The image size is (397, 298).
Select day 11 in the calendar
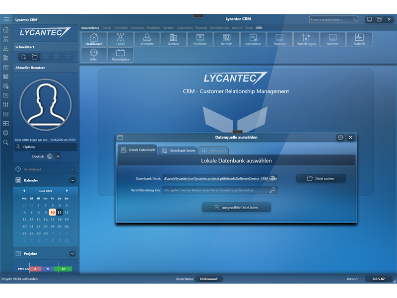[59, 213]
